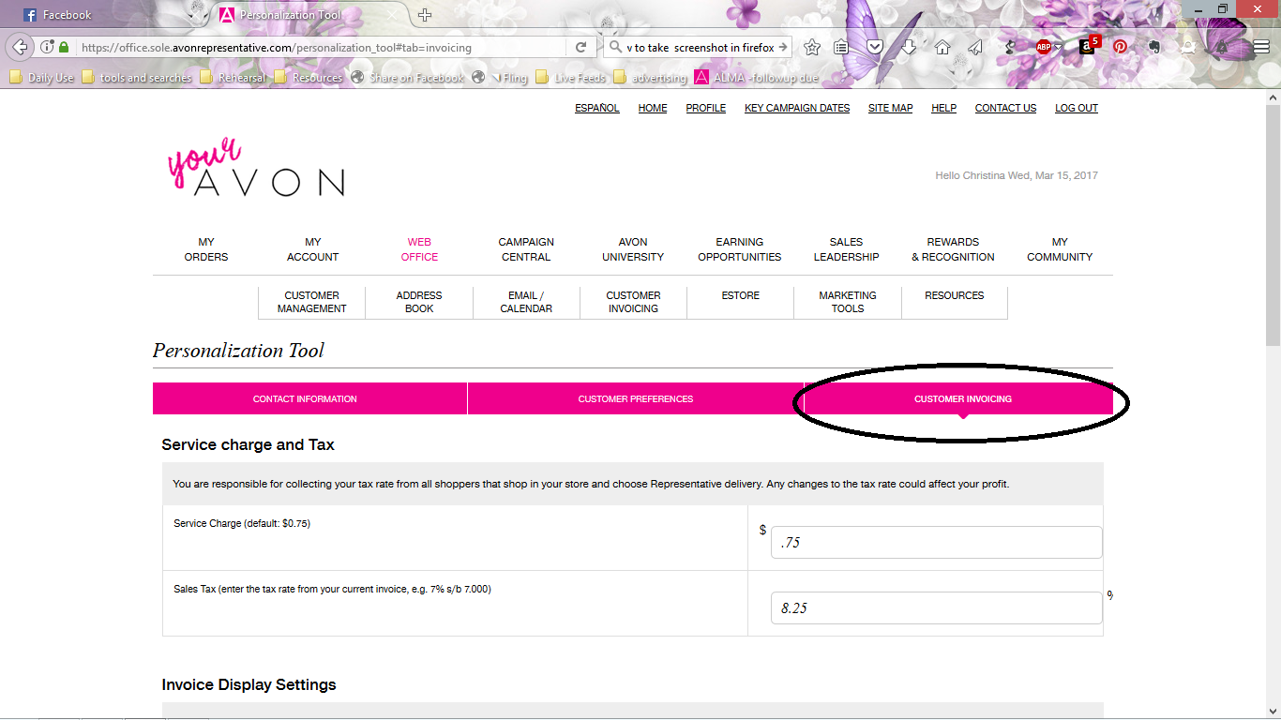Select Marketing Tools submenu item

[848, 302]
